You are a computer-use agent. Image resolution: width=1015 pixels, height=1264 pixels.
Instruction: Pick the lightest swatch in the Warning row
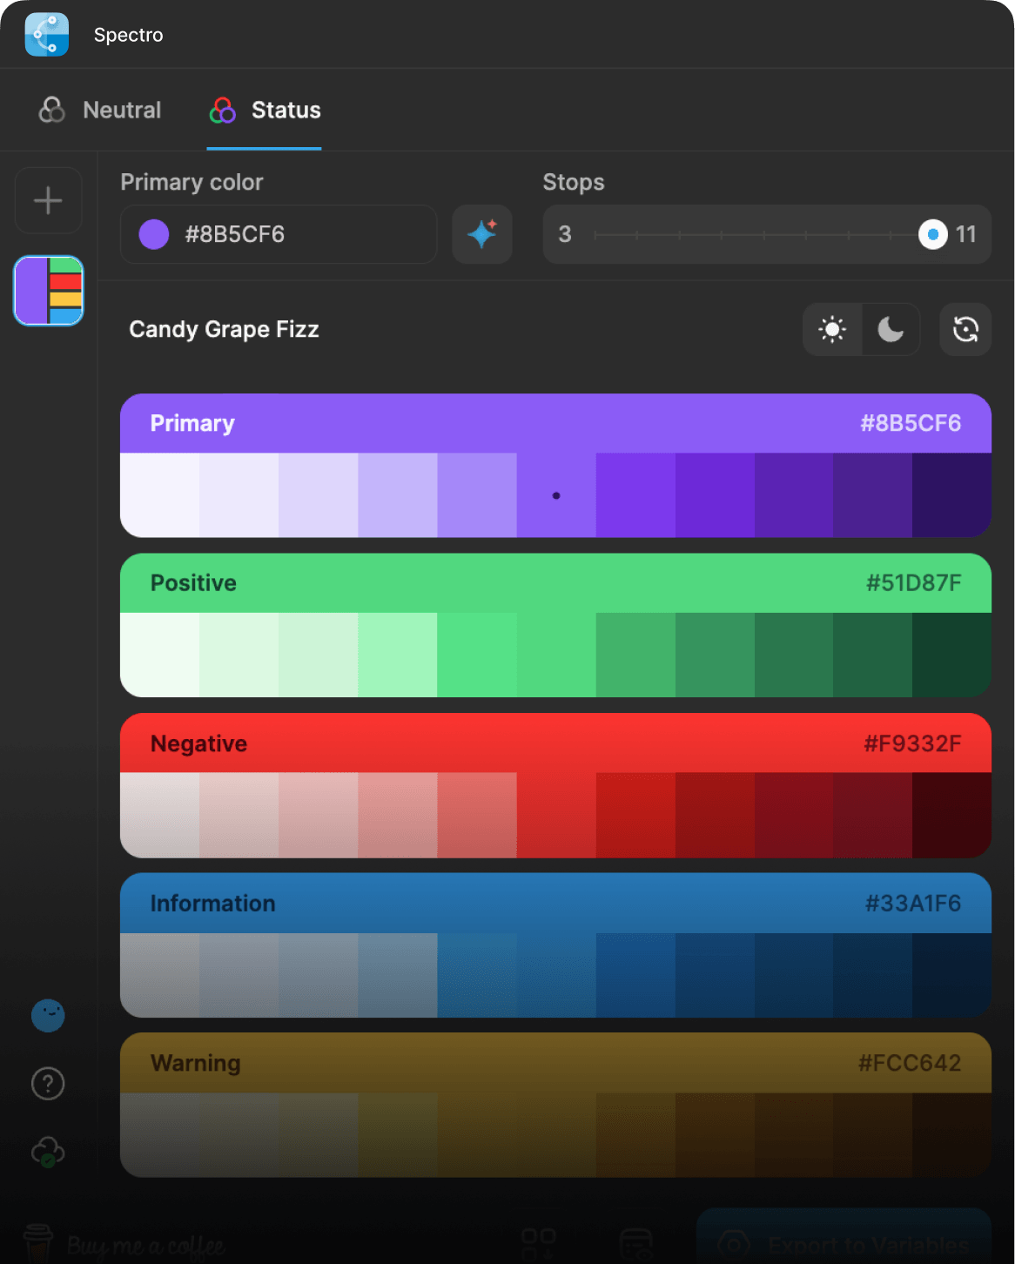click(160, 1135)
